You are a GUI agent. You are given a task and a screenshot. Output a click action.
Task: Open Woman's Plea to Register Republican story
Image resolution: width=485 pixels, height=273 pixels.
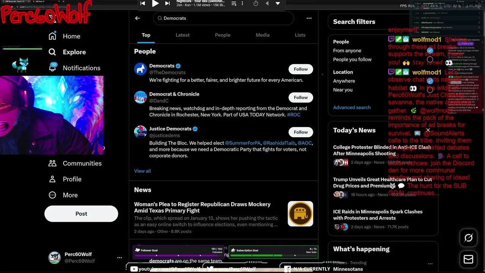[202, 207]
